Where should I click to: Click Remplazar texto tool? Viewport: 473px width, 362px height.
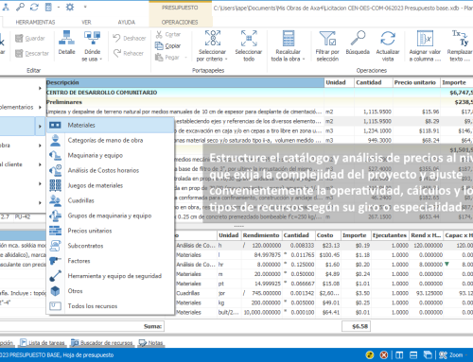[x=460, y=45]
